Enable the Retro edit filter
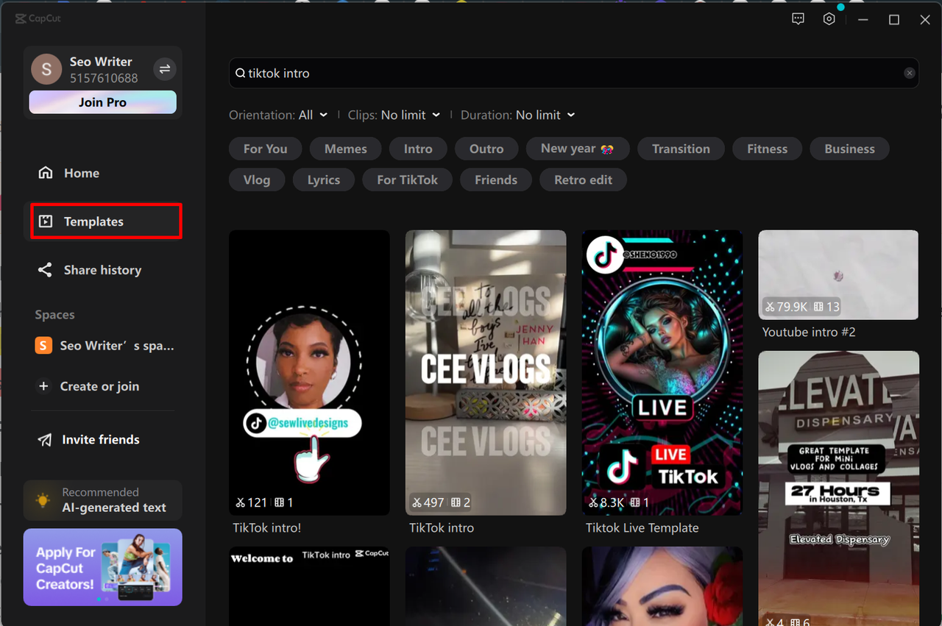The height and width of the screenshot is (626, 942). pyautogui.click(x=582, y=179)
